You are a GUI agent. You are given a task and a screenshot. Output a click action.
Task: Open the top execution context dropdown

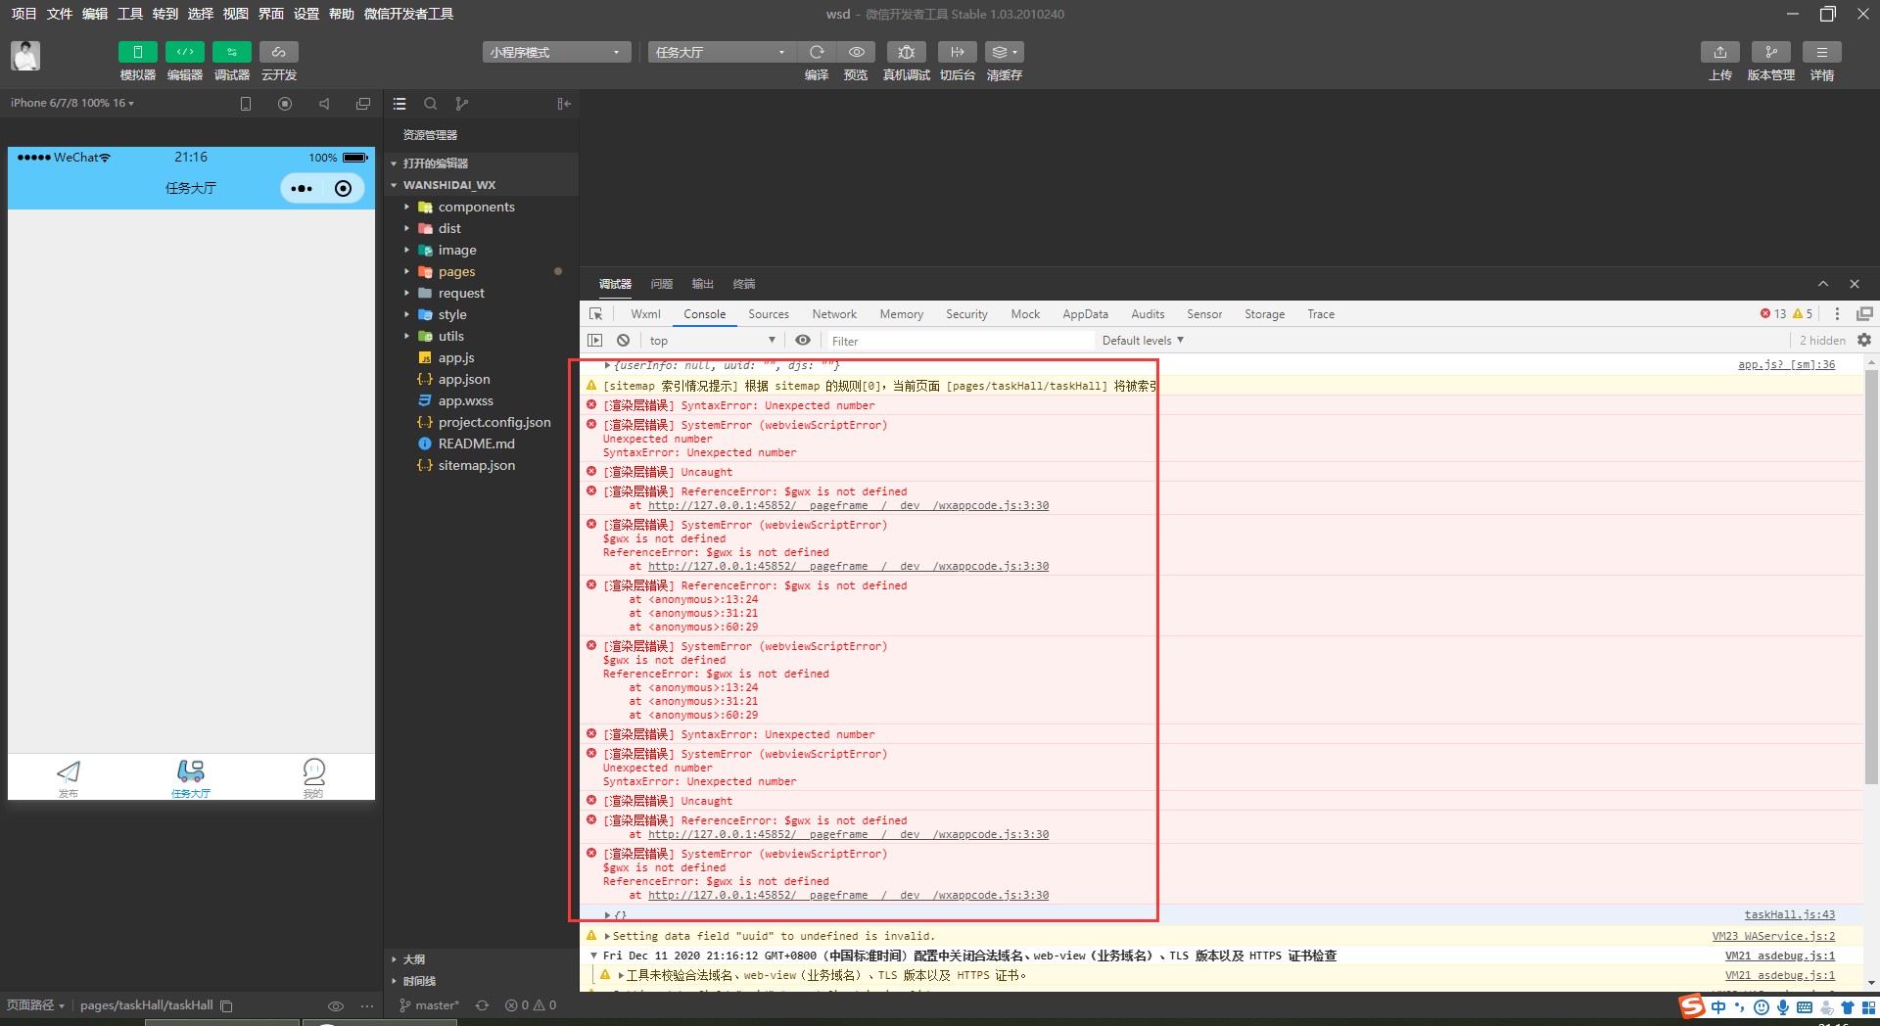[712, 341]
